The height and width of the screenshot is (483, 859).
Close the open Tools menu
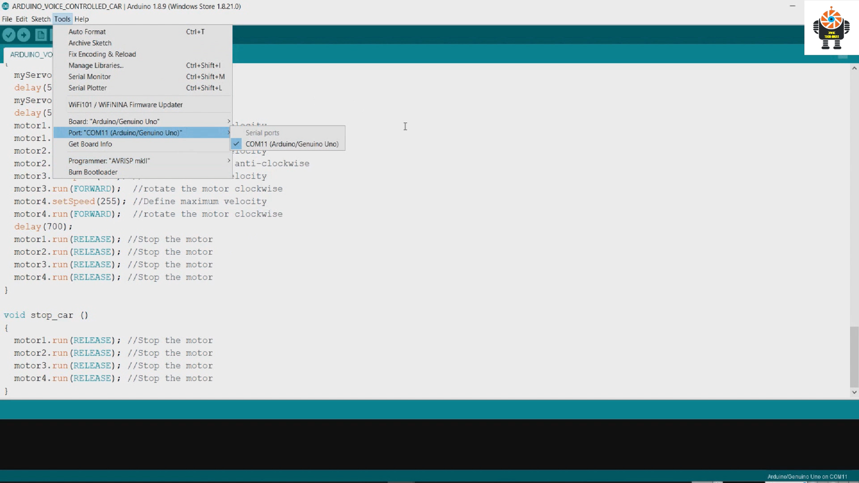[62, 19]
